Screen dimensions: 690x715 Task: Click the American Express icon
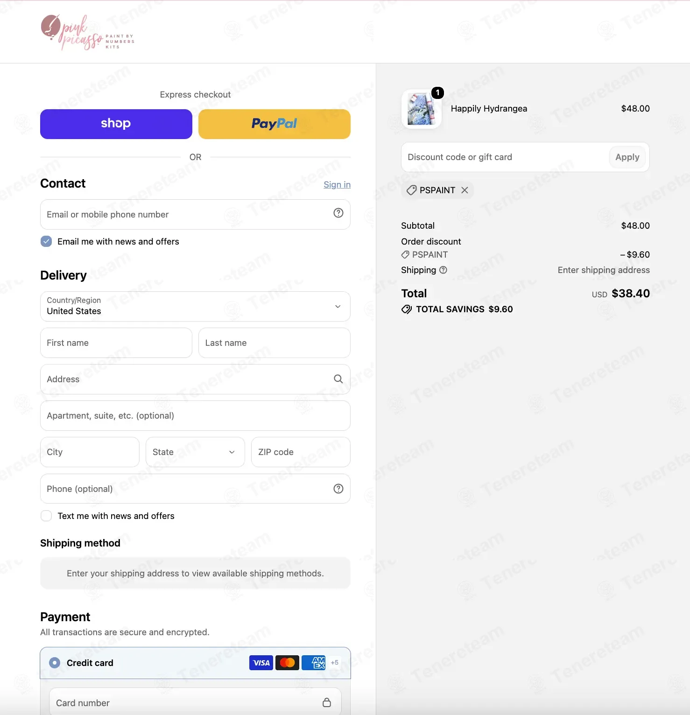314,663
